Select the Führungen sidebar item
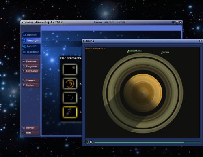The height and width of the screenshot is (157, 203). click(x=31, y=40)
